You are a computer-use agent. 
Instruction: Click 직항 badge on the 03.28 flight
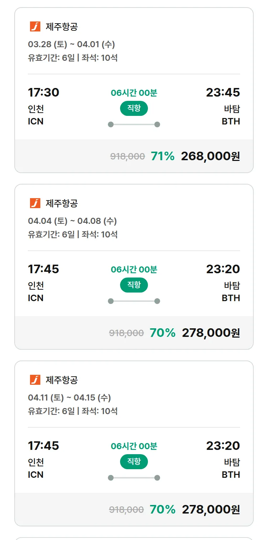(x=134, y=108)
